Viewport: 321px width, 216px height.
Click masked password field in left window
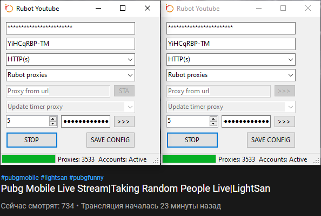pyautogui.click(x=85, y=122)
